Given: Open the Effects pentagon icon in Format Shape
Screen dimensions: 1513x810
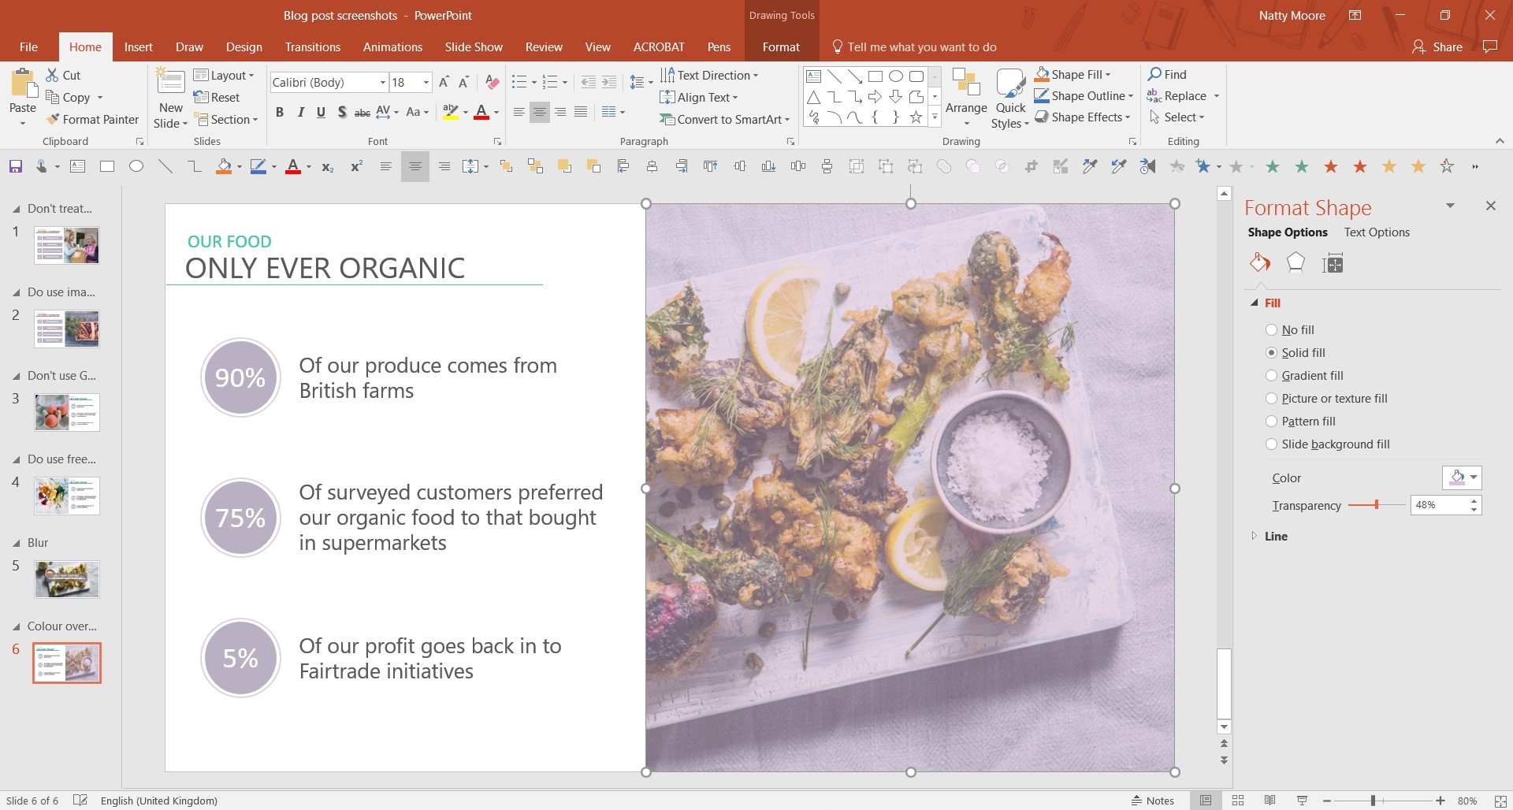Looking at the screenshot, I should [x=1296, y=263].
